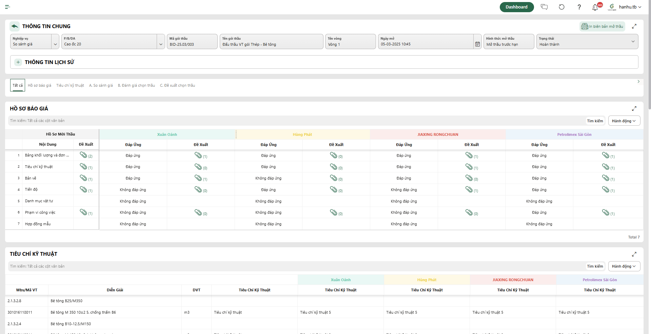Click the back arrow beside Thông Tin Chung
The image size is (651, 334).
click(x=15, y=26)
